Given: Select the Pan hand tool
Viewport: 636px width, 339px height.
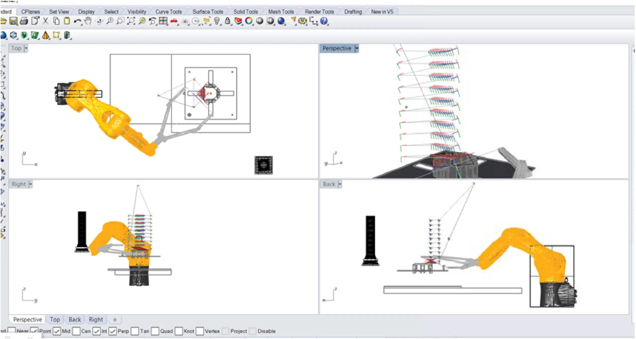Looking at the screenshot, I should (88, 21).
